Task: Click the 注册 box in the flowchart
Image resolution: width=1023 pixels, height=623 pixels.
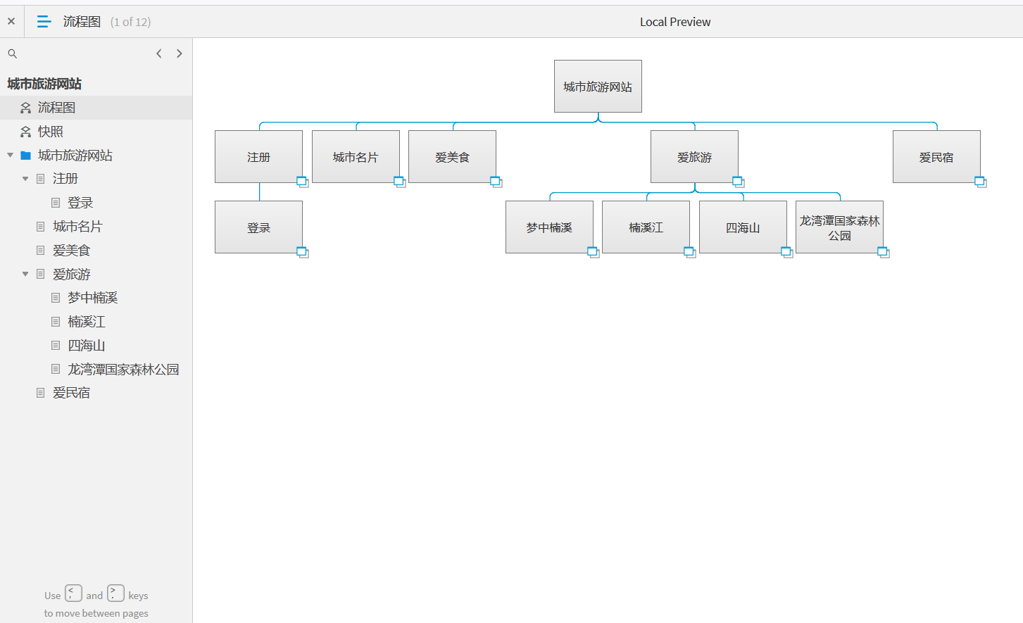Action: click(x=258, y=156)
